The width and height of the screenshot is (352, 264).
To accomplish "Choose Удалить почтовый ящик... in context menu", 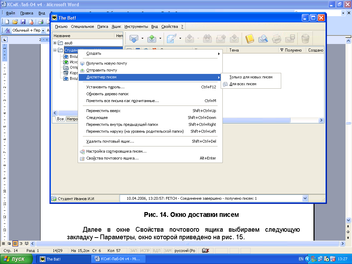I will [x=150, y=141].
